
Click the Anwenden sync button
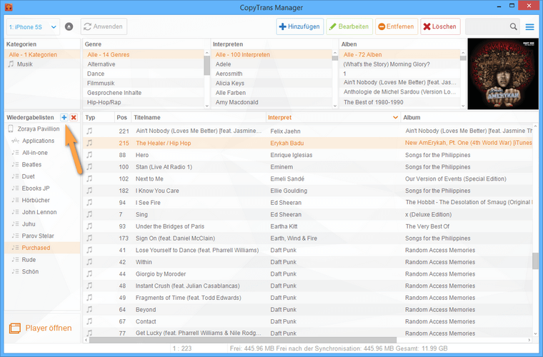(104, 26)
